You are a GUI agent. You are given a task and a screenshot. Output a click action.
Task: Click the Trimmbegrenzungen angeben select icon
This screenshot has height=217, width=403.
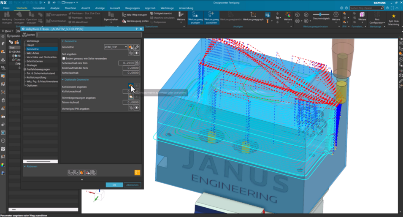coord(131,97)
